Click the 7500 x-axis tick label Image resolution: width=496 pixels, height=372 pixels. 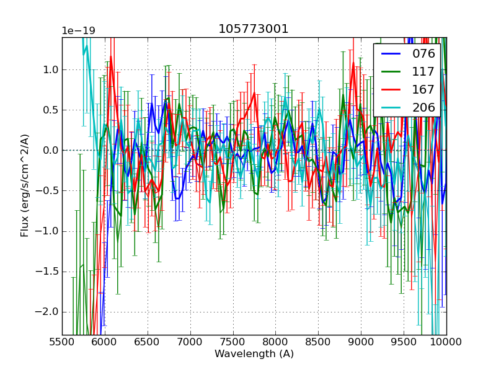(x=233, y=342)
